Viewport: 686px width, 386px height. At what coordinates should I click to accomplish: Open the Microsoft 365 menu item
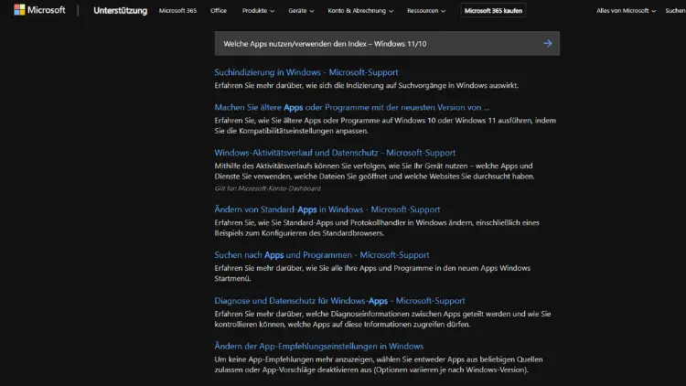tap(177, 10)
